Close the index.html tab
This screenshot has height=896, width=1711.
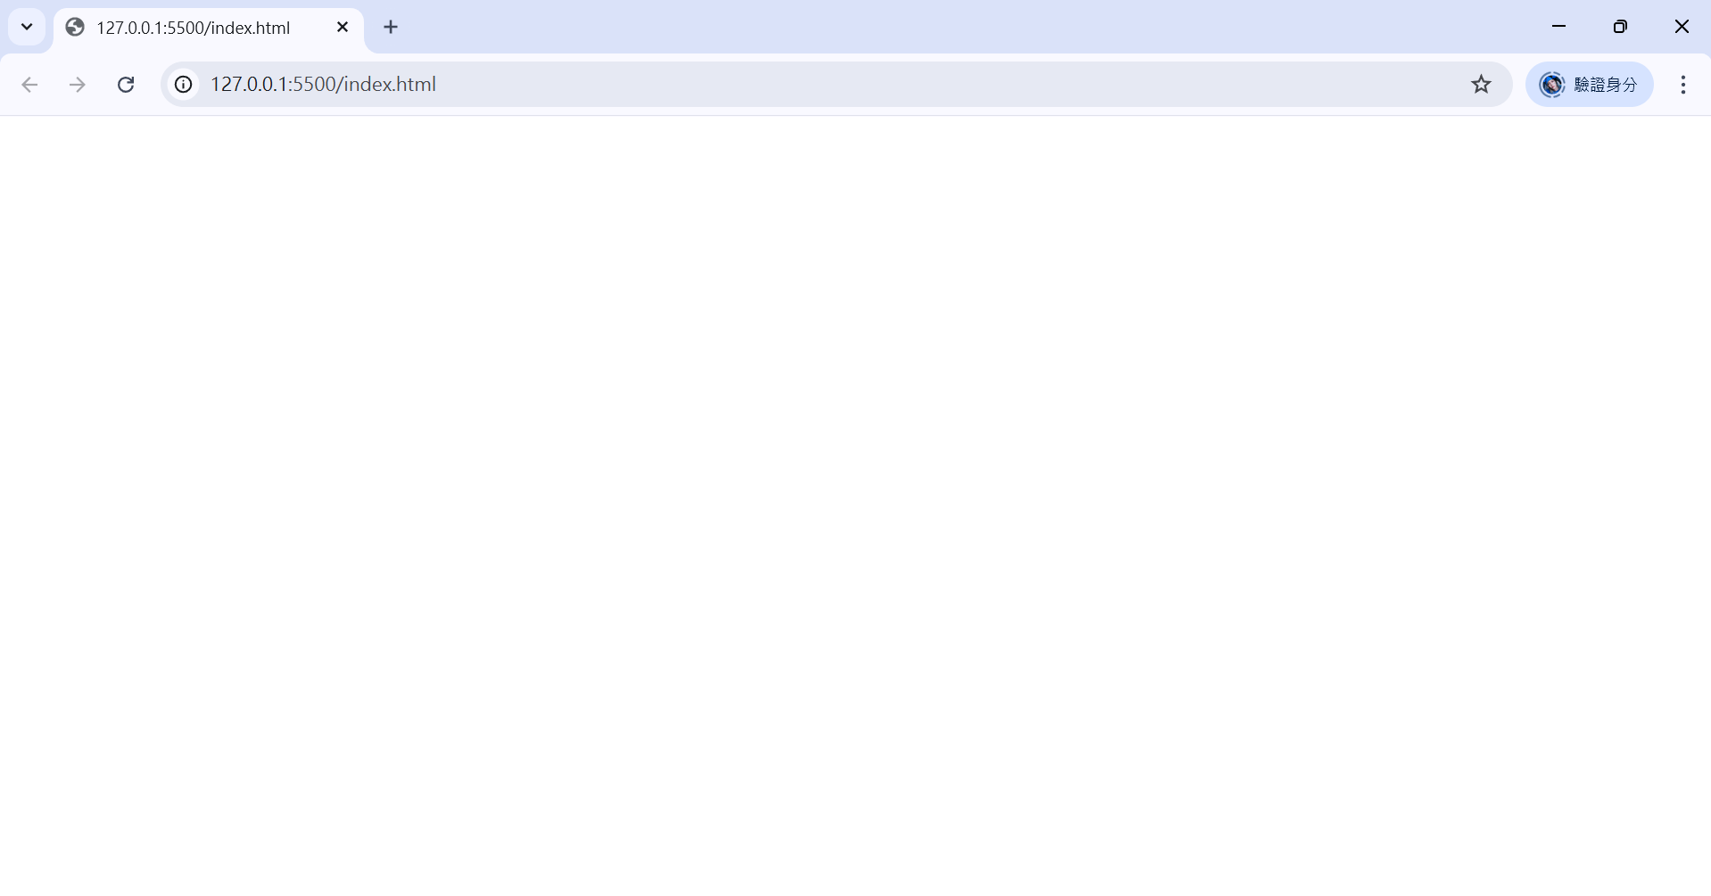[343, 28]
